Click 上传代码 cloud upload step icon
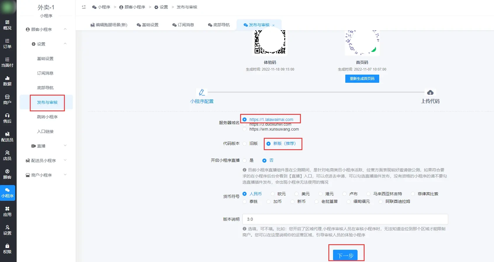This screenshot has width=494, height=262. coord(430,92)
